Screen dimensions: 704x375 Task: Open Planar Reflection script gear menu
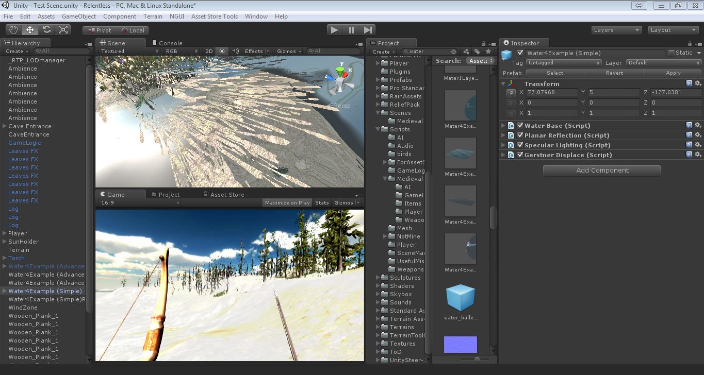tap(698, 135)
